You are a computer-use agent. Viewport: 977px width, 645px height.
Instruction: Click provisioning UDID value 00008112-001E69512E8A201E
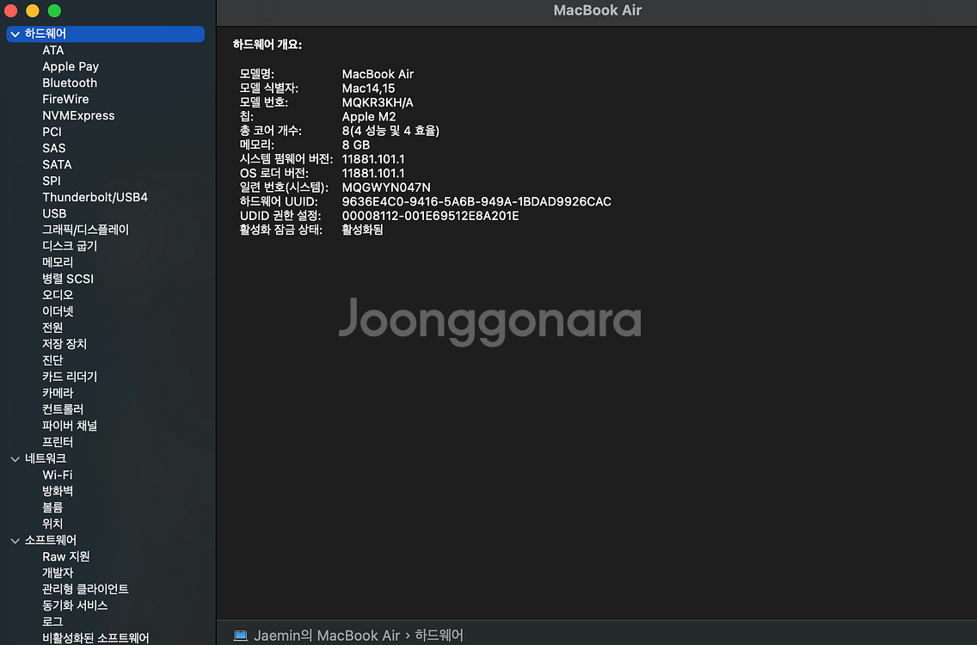point(431,216)
